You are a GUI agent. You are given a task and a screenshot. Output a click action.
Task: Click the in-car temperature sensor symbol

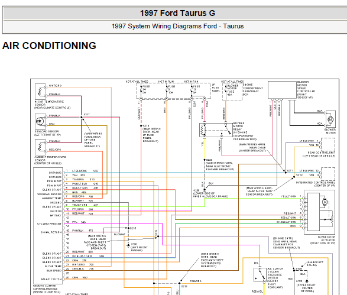click(x=41, y=92)
